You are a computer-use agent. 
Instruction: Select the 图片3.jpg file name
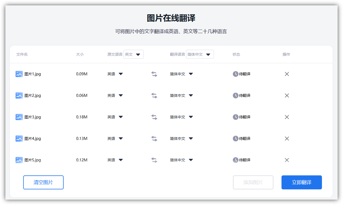(33, 117)
